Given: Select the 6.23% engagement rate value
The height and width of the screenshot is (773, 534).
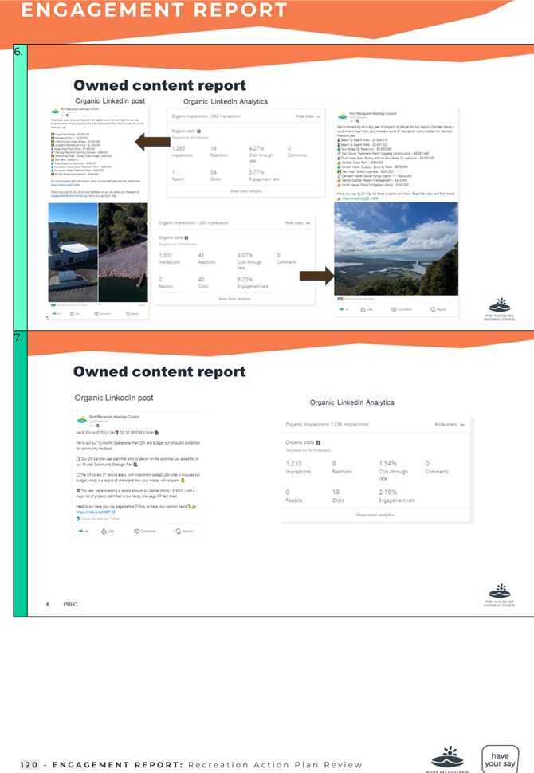Looking at the screenshot, I should 245,280.
